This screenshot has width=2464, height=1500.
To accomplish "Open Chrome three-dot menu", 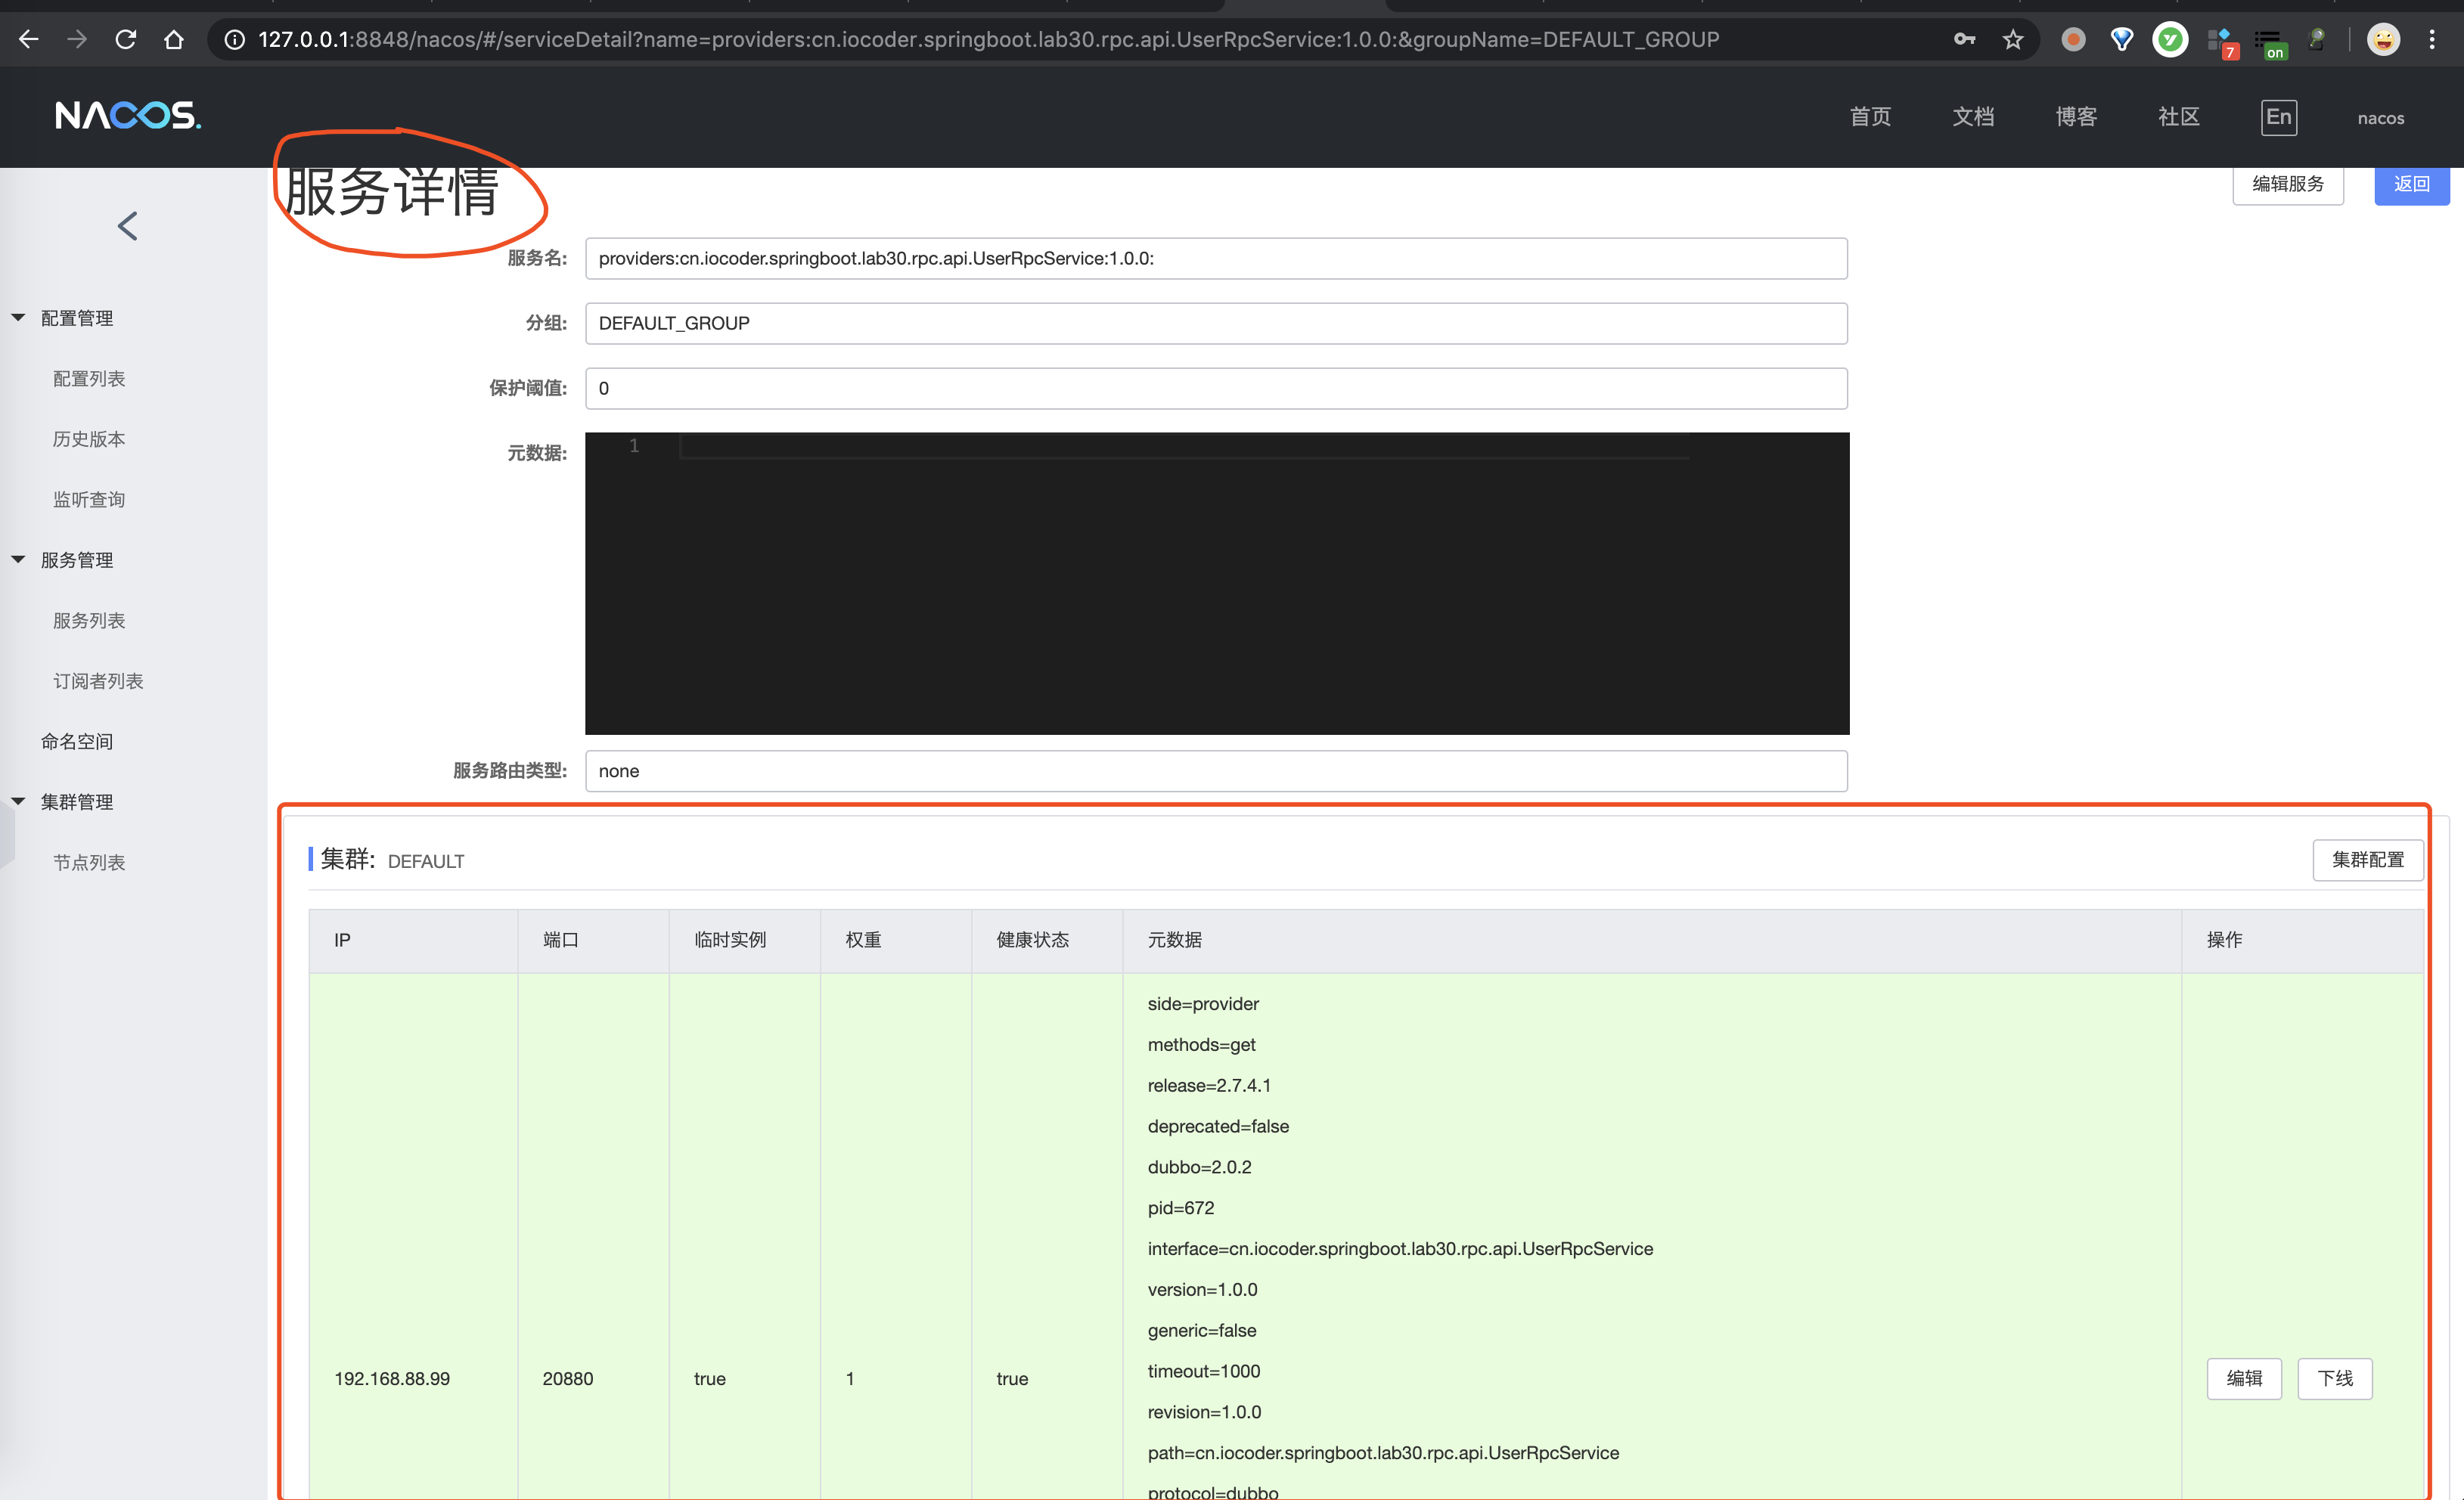I will coord(2432,39).
